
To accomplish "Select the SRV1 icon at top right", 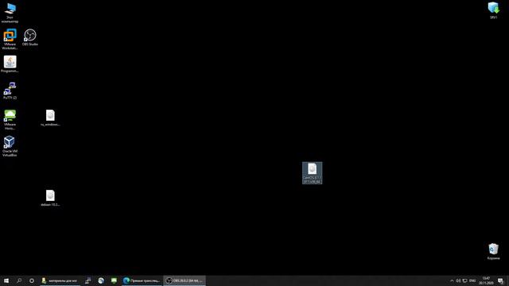I will coord(493,10).
